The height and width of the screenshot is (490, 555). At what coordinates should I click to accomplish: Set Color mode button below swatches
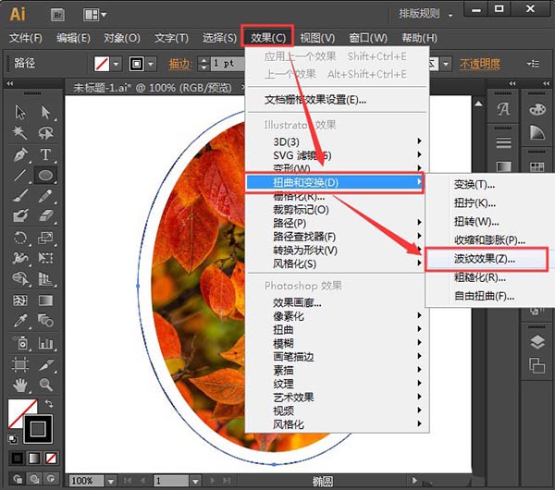pyautogui.click(x=17, y=459)
